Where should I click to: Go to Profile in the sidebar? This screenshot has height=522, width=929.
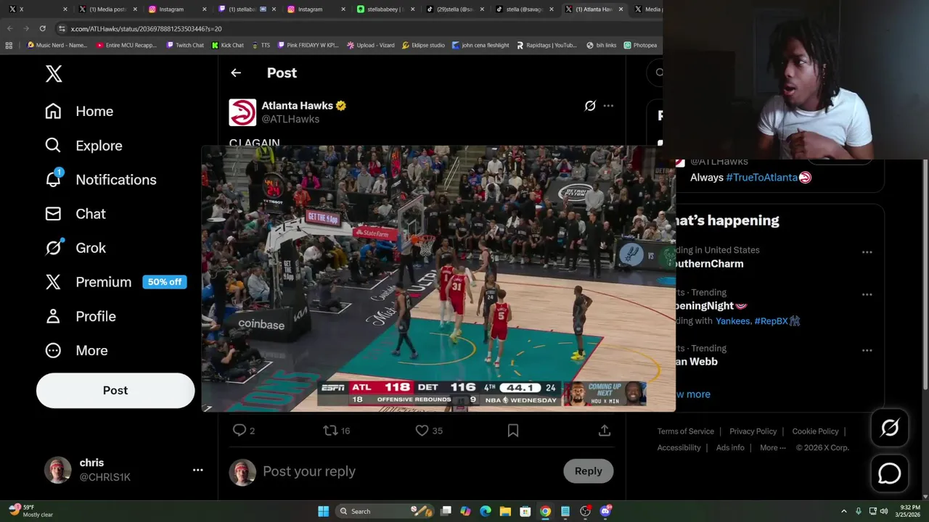pyautogui.click(x=80, y=316)
